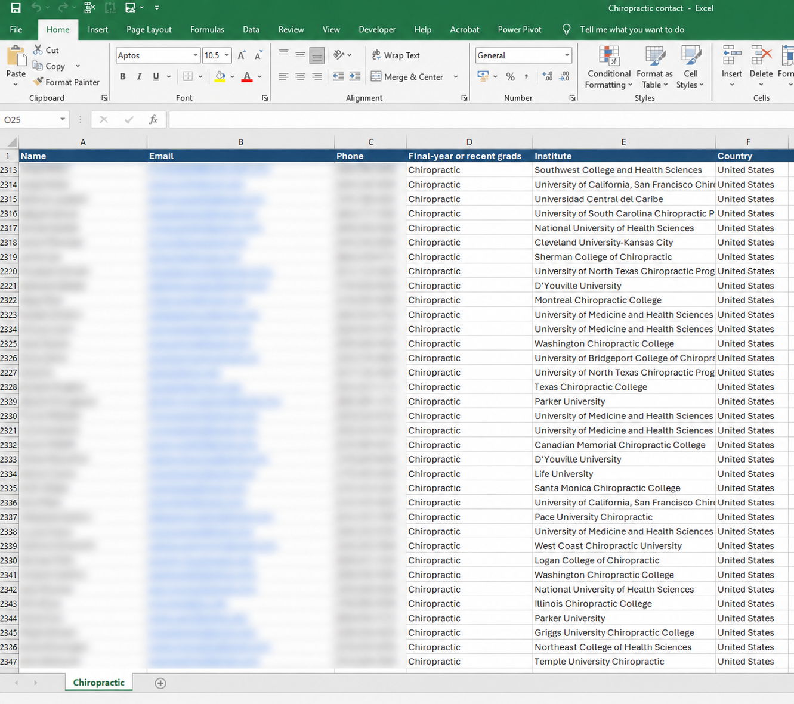Pick the yellow fill color swatch button
This screenshot has height=704, width=794.
(x=220, y=76)
